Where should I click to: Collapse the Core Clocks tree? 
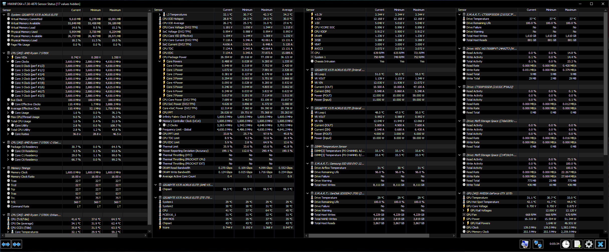point(8,62)
